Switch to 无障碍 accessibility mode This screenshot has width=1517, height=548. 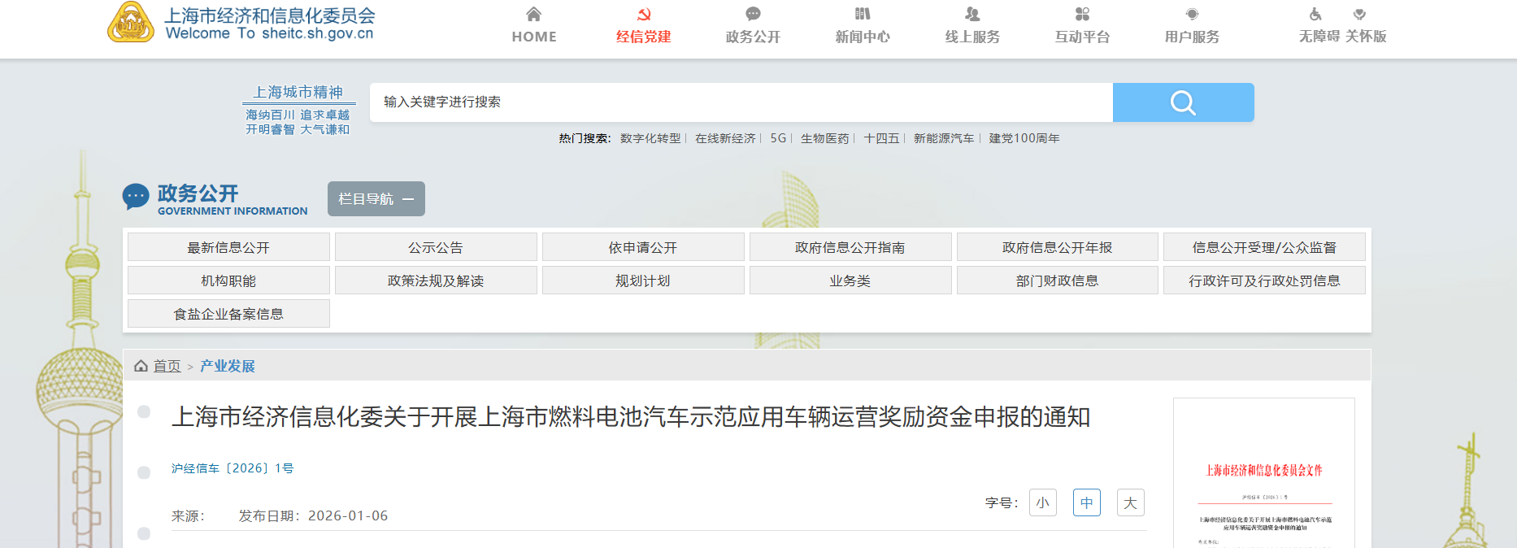pyautogui.click(x=1319, y=37)
